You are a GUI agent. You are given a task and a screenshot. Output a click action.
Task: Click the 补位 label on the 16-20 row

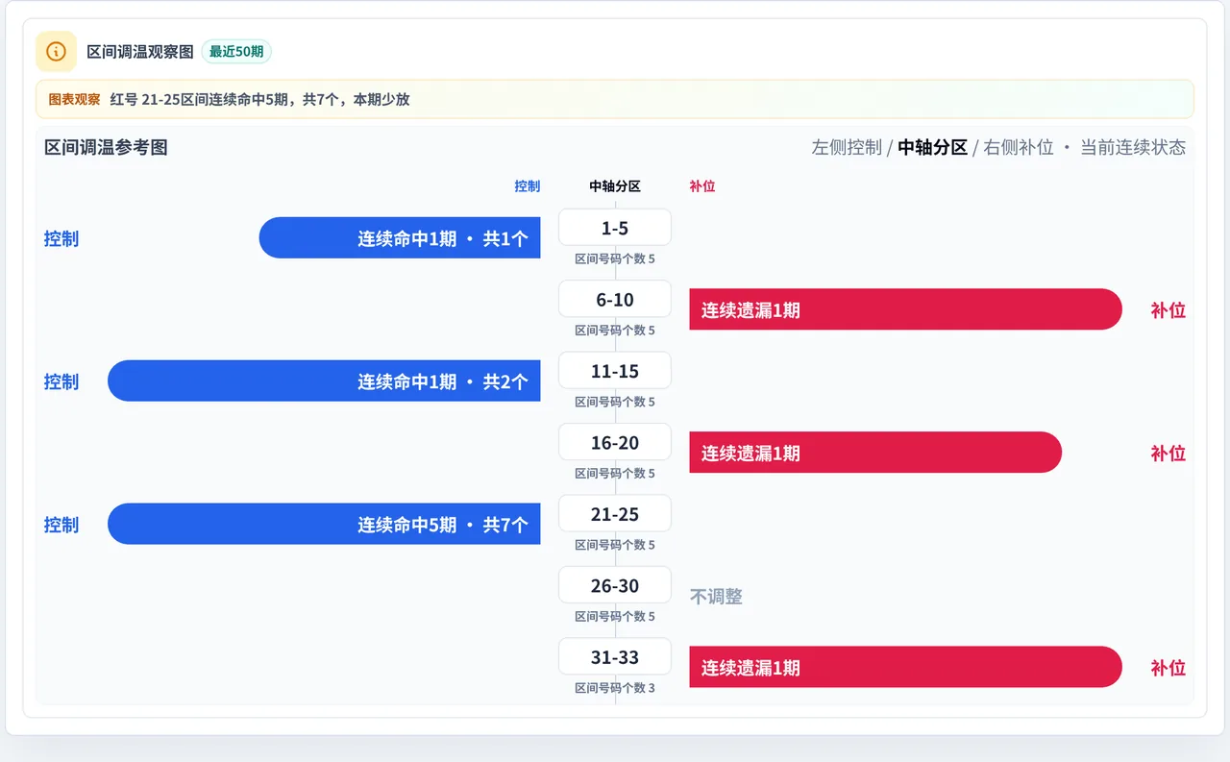[1168, 454]
